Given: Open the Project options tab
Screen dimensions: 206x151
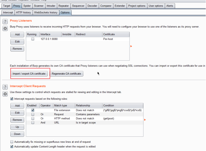Looking at the screenshot, I should pos(137,6).
